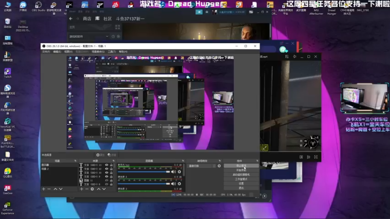390x219 pixels.
Task: Toggle visibility of 文本 (GDI+) 13 source
Action: 106,165
